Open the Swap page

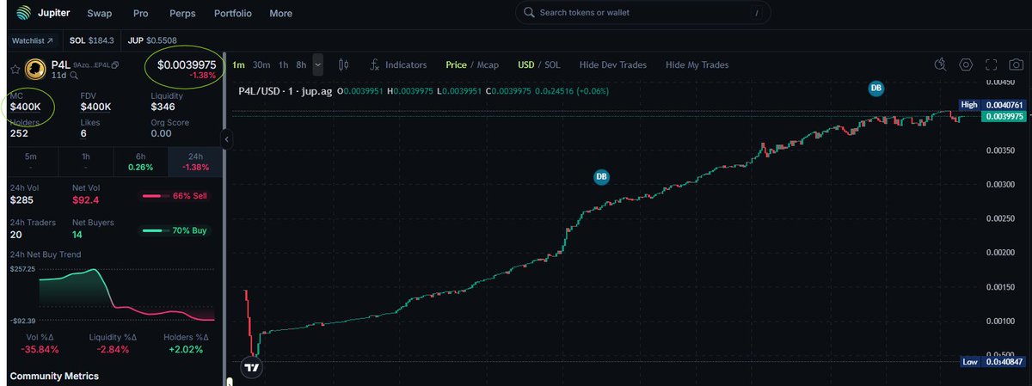(x=99, y=14)
